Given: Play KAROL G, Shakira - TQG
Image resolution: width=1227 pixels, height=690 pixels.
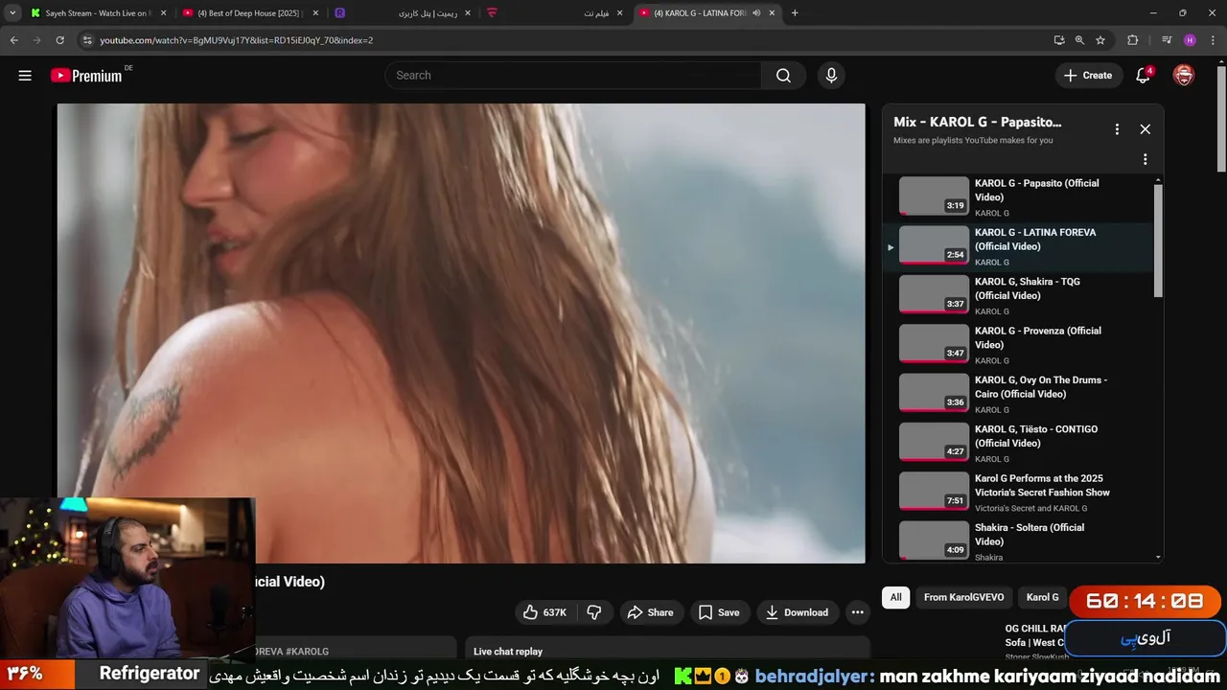Looking at the screenshot, I should 1018,295.
